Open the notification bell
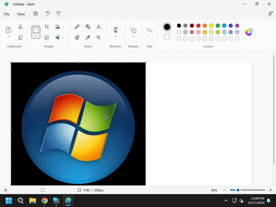276x207 pixels. pyautogui.click(x=269, y=201)
